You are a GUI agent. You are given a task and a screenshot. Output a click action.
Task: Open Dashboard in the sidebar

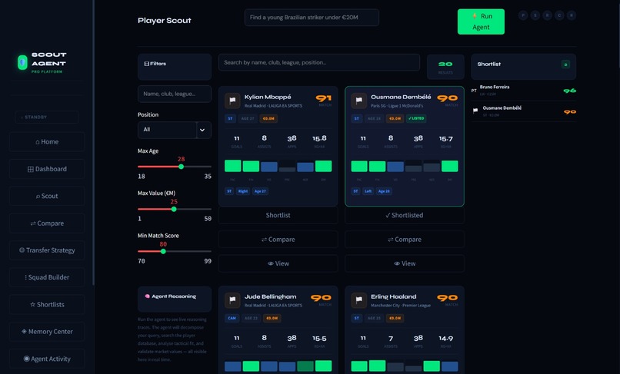pos(47,169)
